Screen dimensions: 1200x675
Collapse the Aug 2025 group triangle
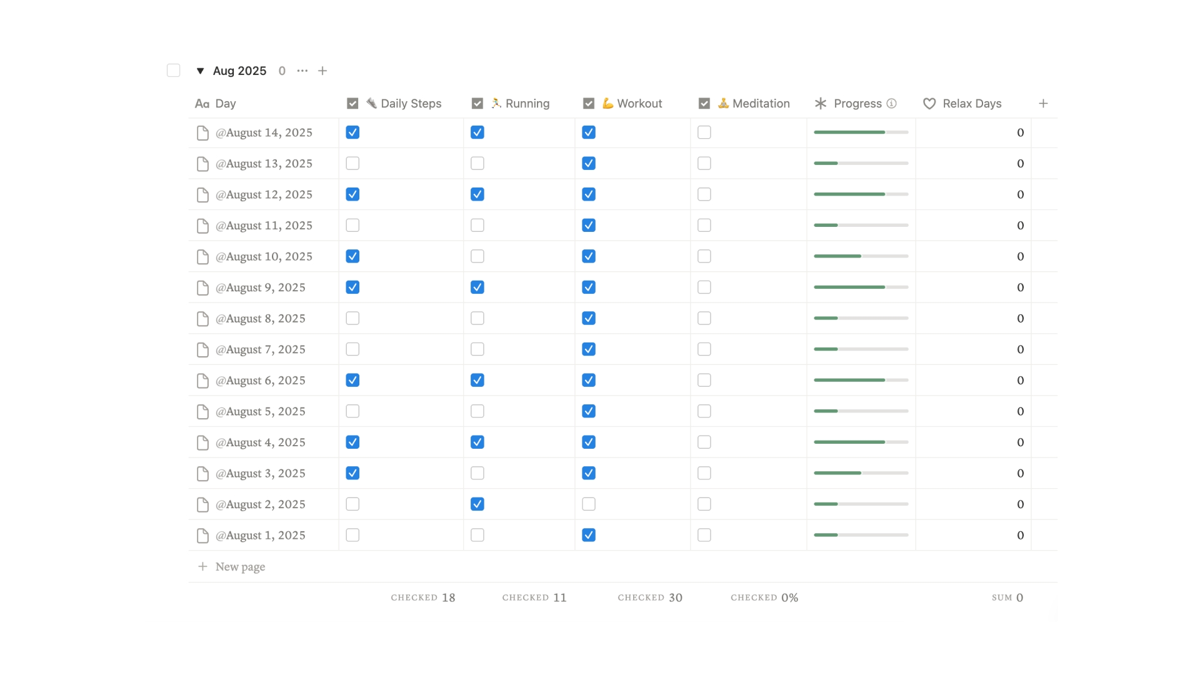click(x=200, y=71)
